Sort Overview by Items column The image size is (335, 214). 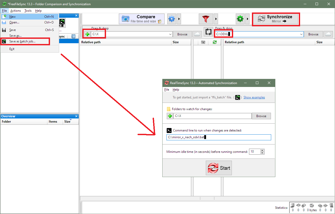(x=55, y=122)
